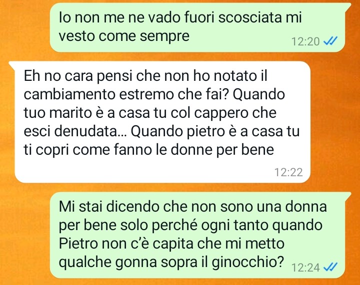
Task: Click the 12:22 timestamp
Action: pos(288,172)
